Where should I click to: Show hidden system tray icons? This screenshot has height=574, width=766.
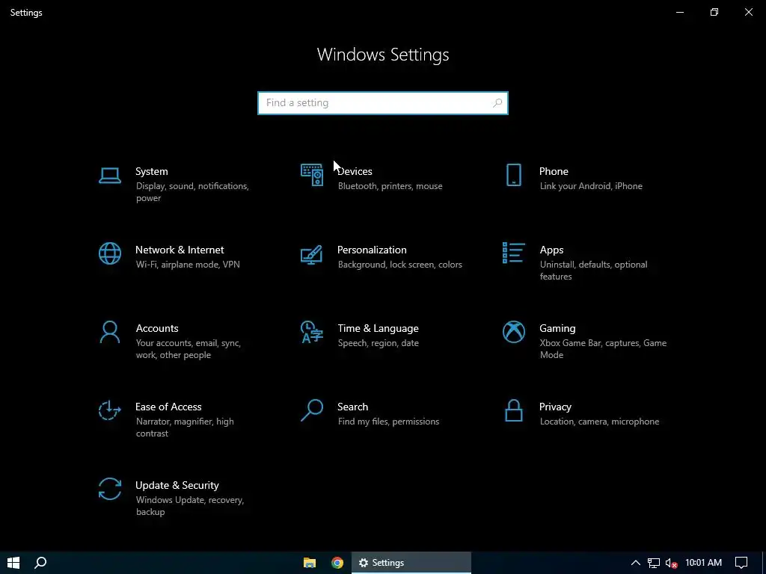636,563
